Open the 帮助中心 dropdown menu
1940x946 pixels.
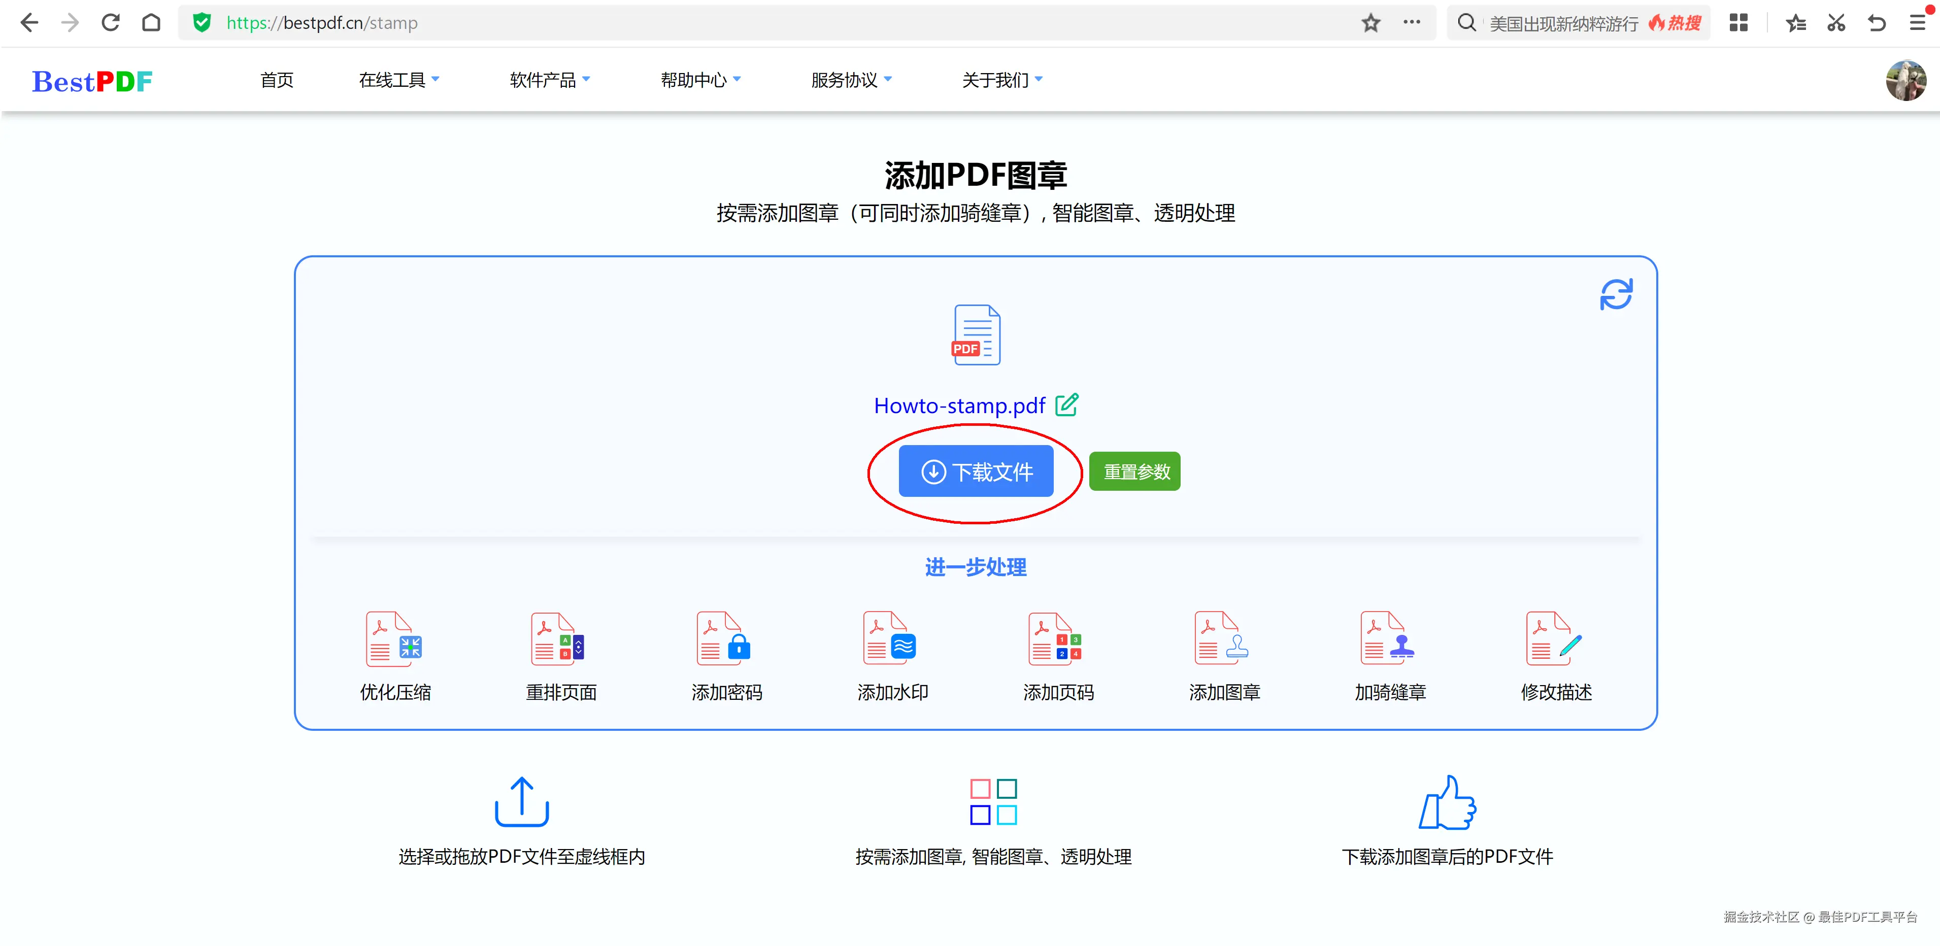coord(699,80)
